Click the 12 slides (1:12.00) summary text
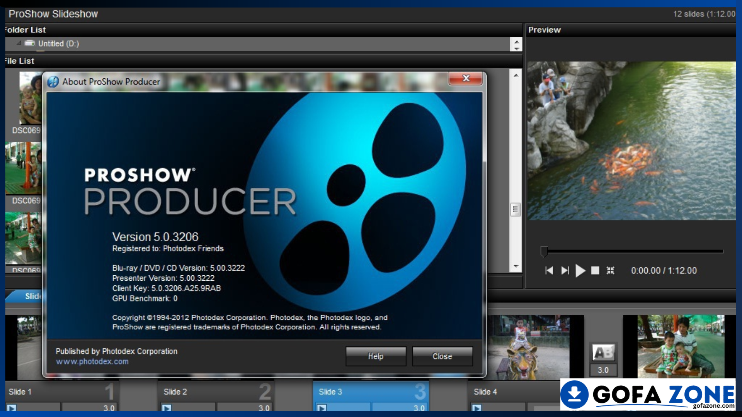Image resolution: width=742 pixels, height=417 pixels. click(704, 14)
